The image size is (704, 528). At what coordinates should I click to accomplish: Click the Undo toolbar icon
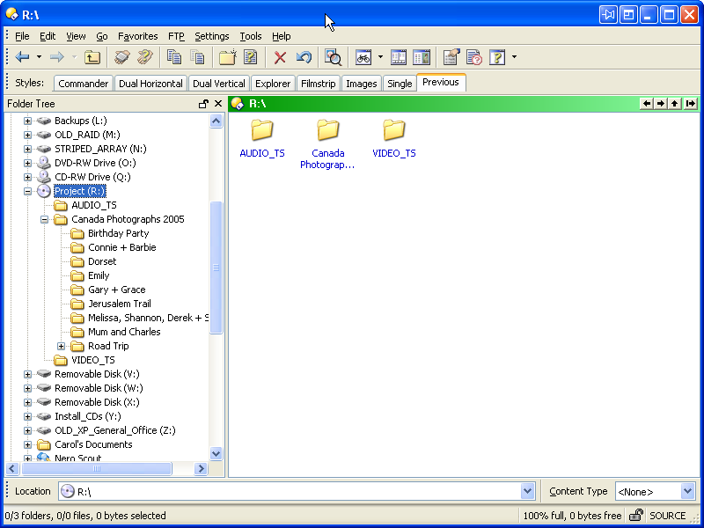click(x=304, y=57)
